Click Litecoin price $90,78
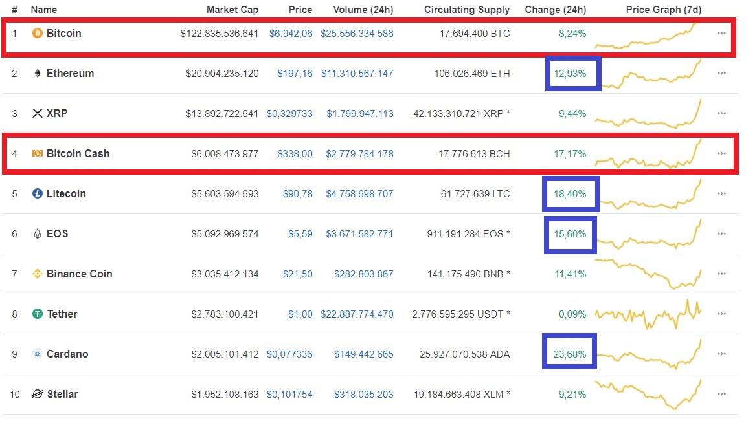 pos(298,194)
